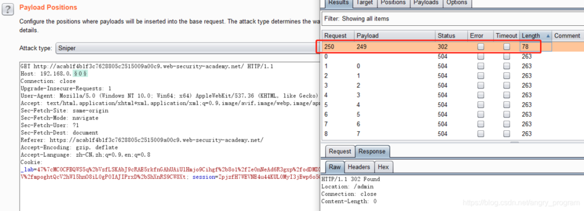The width and height of the screenshot is (584, 211).
Task: Select request row with payload 5
Action: 453,114
